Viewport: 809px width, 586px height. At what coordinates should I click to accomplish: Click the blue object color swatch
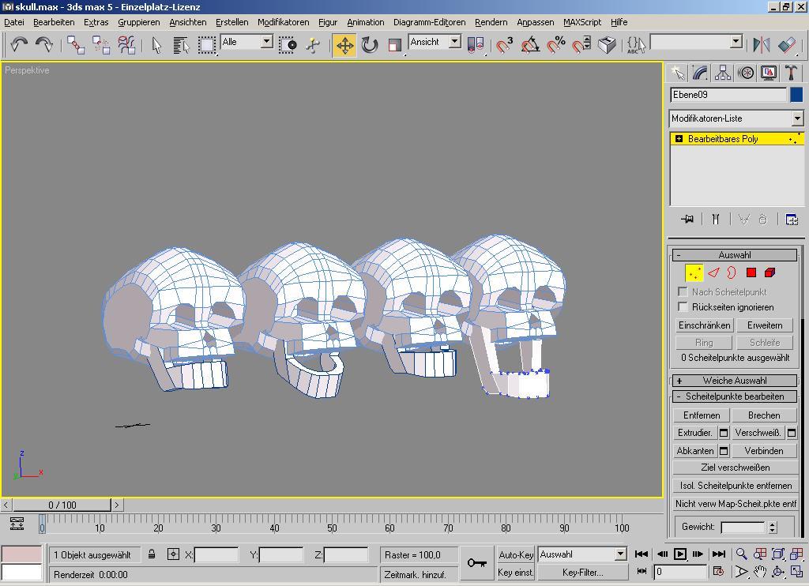[x=796, y=95]
